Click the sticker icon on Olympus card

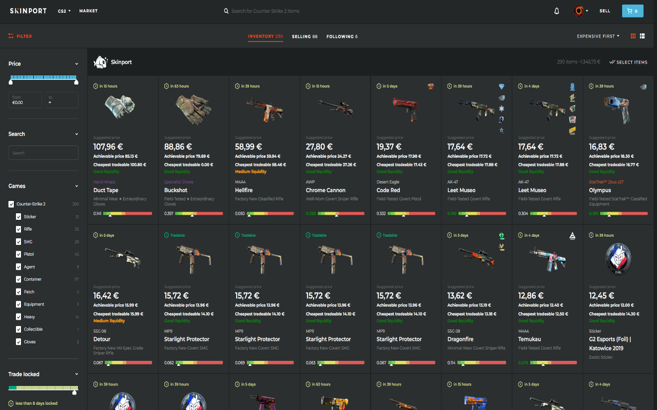click(x=643, y=87)
